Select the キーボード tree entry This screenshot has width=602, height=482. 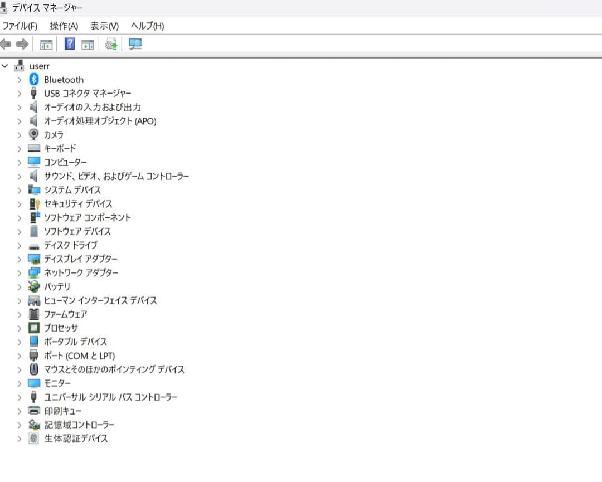click(x=60, y=148)
